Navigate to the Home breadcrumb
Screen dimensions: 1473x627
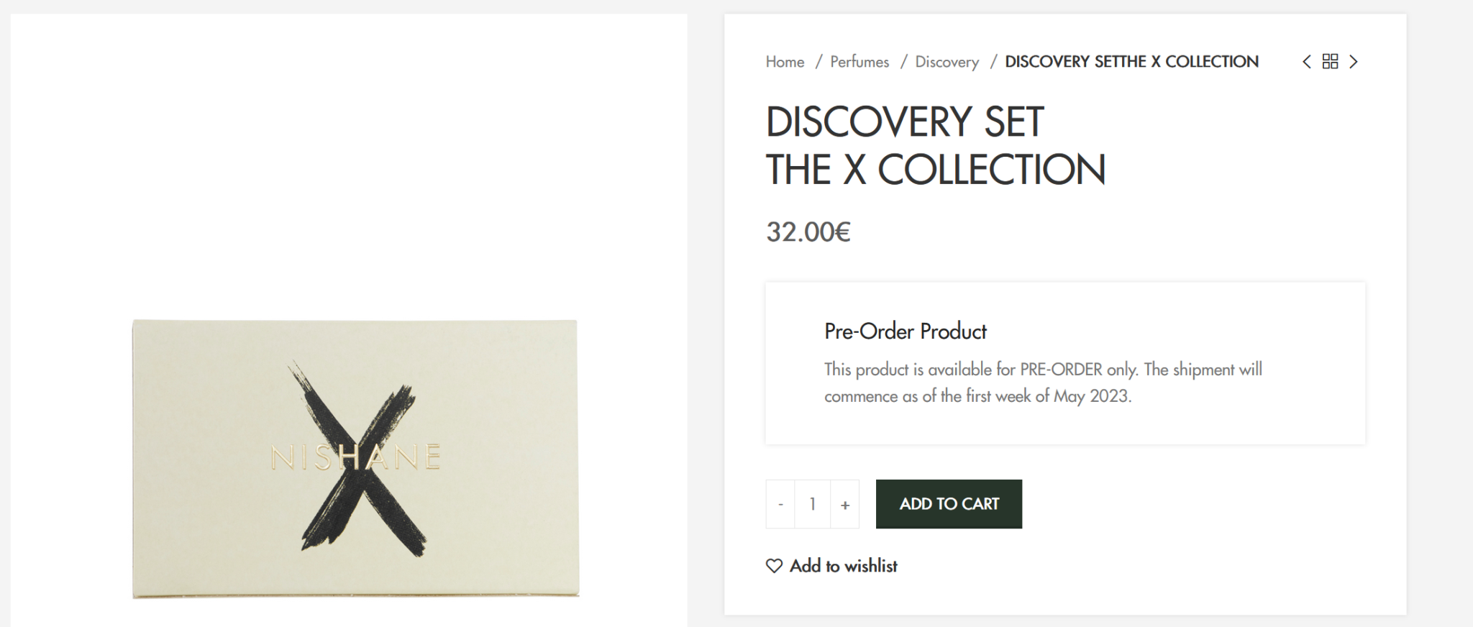(785, 62)
